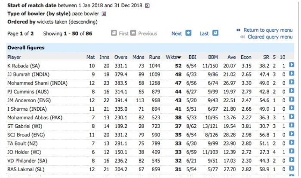Remove the pace bowler type filter
Viewport: 301px width, 178px height.
[104, 14]
